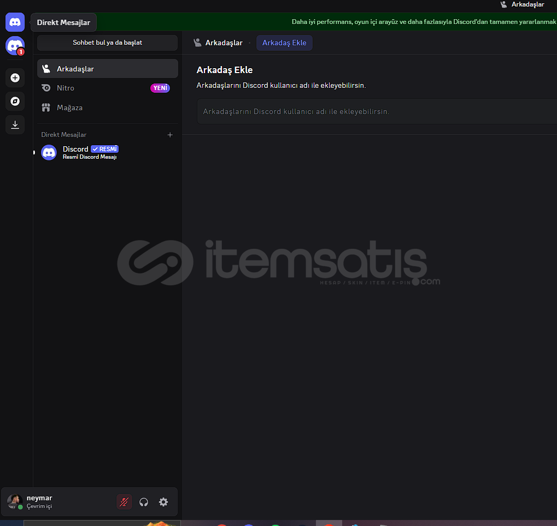Select Arkadaşlar in the sidebar
Viewport: 557px width, 526px height.
tap(107, 69)
